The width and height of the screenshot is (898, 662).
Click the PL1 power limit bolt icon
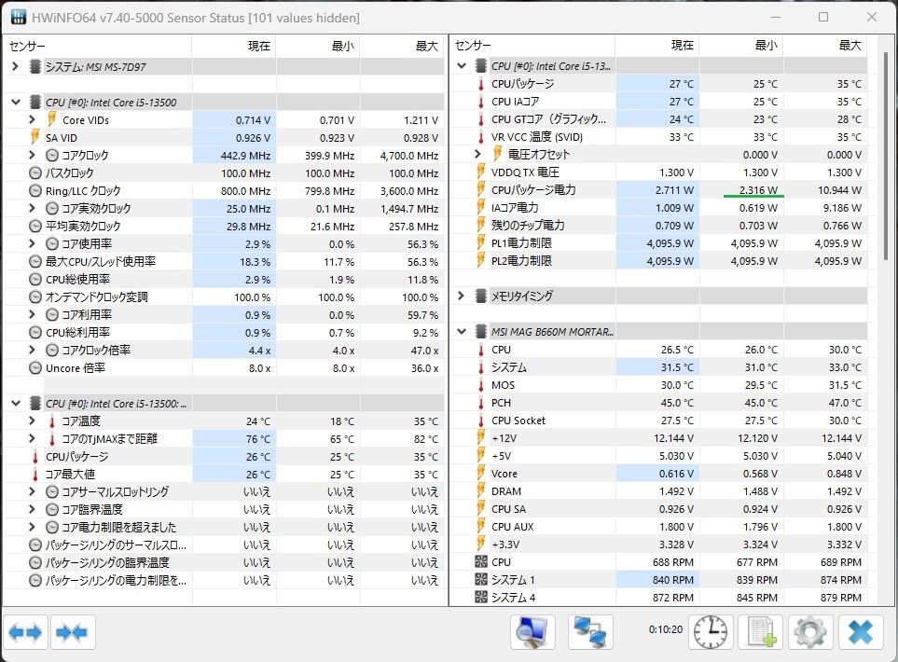coord(481,242)
